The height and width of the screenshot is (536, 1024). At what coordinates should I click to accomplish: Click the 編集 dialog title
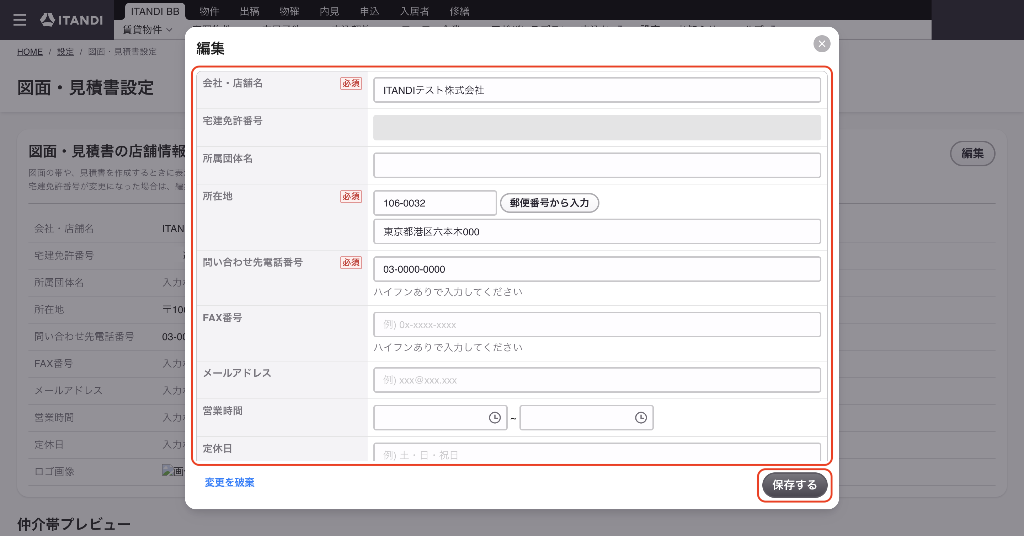[x=210, y=48]
